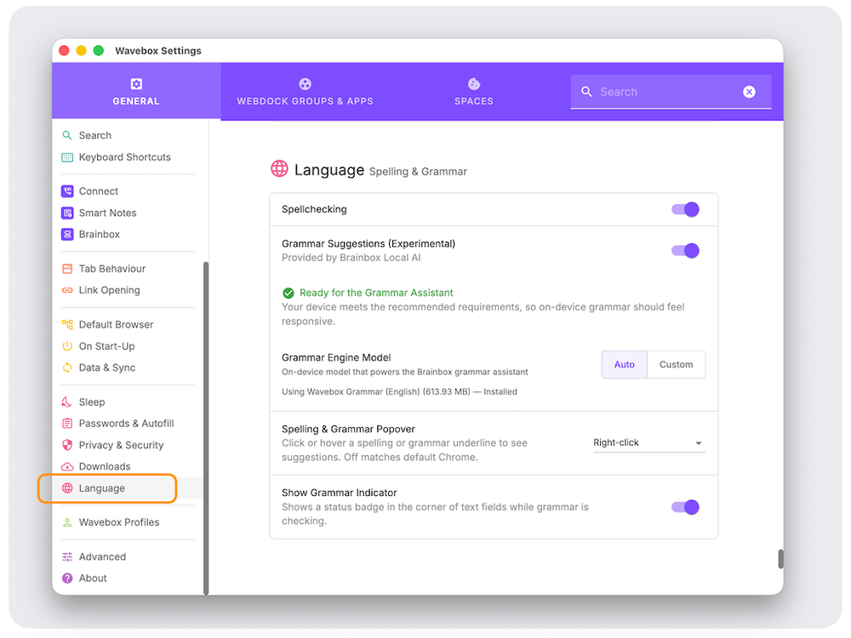Toggle the Spellchecking switch

click(x=685, y=209)
